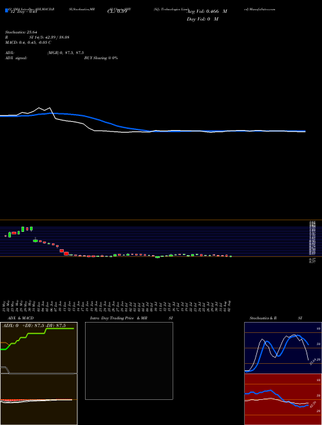Viewport: 322px width, 425px height.
Task: Click the 'ADX: 0 +DY: 87.5 -DY: 87.5' header
Action: (x=34, y=326)
